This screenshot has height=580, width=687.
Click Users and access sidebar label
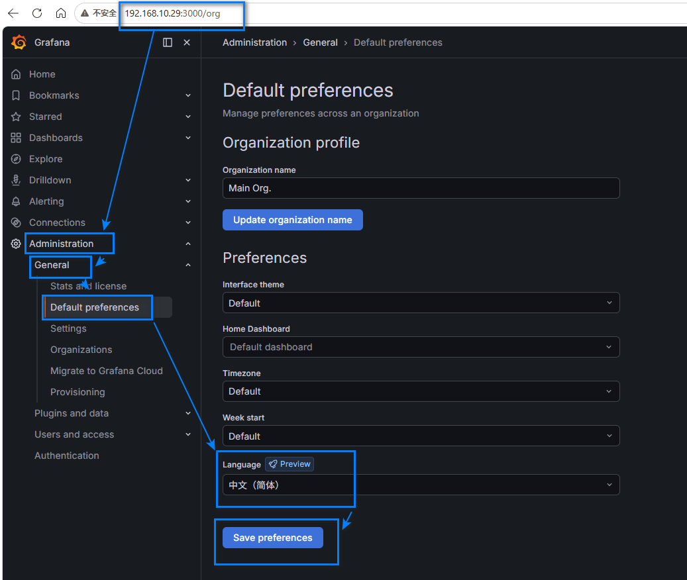click(x=74, y=435)
